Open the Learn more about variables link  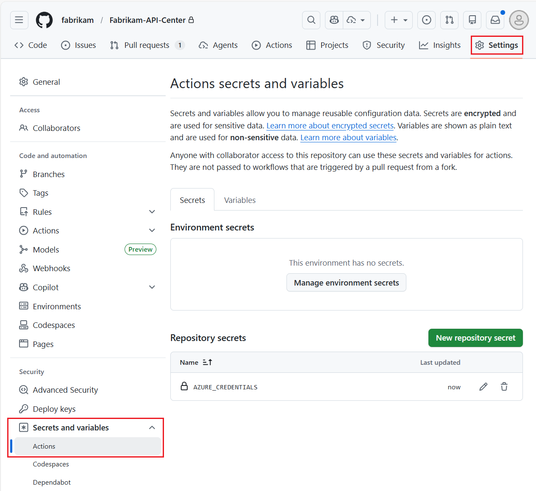click(x=348, y=137)
